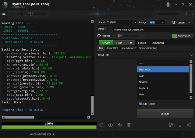The width and height of the screenshot is (195, 138).
Task: Click the download arrow icon
Action: (180, 125)
